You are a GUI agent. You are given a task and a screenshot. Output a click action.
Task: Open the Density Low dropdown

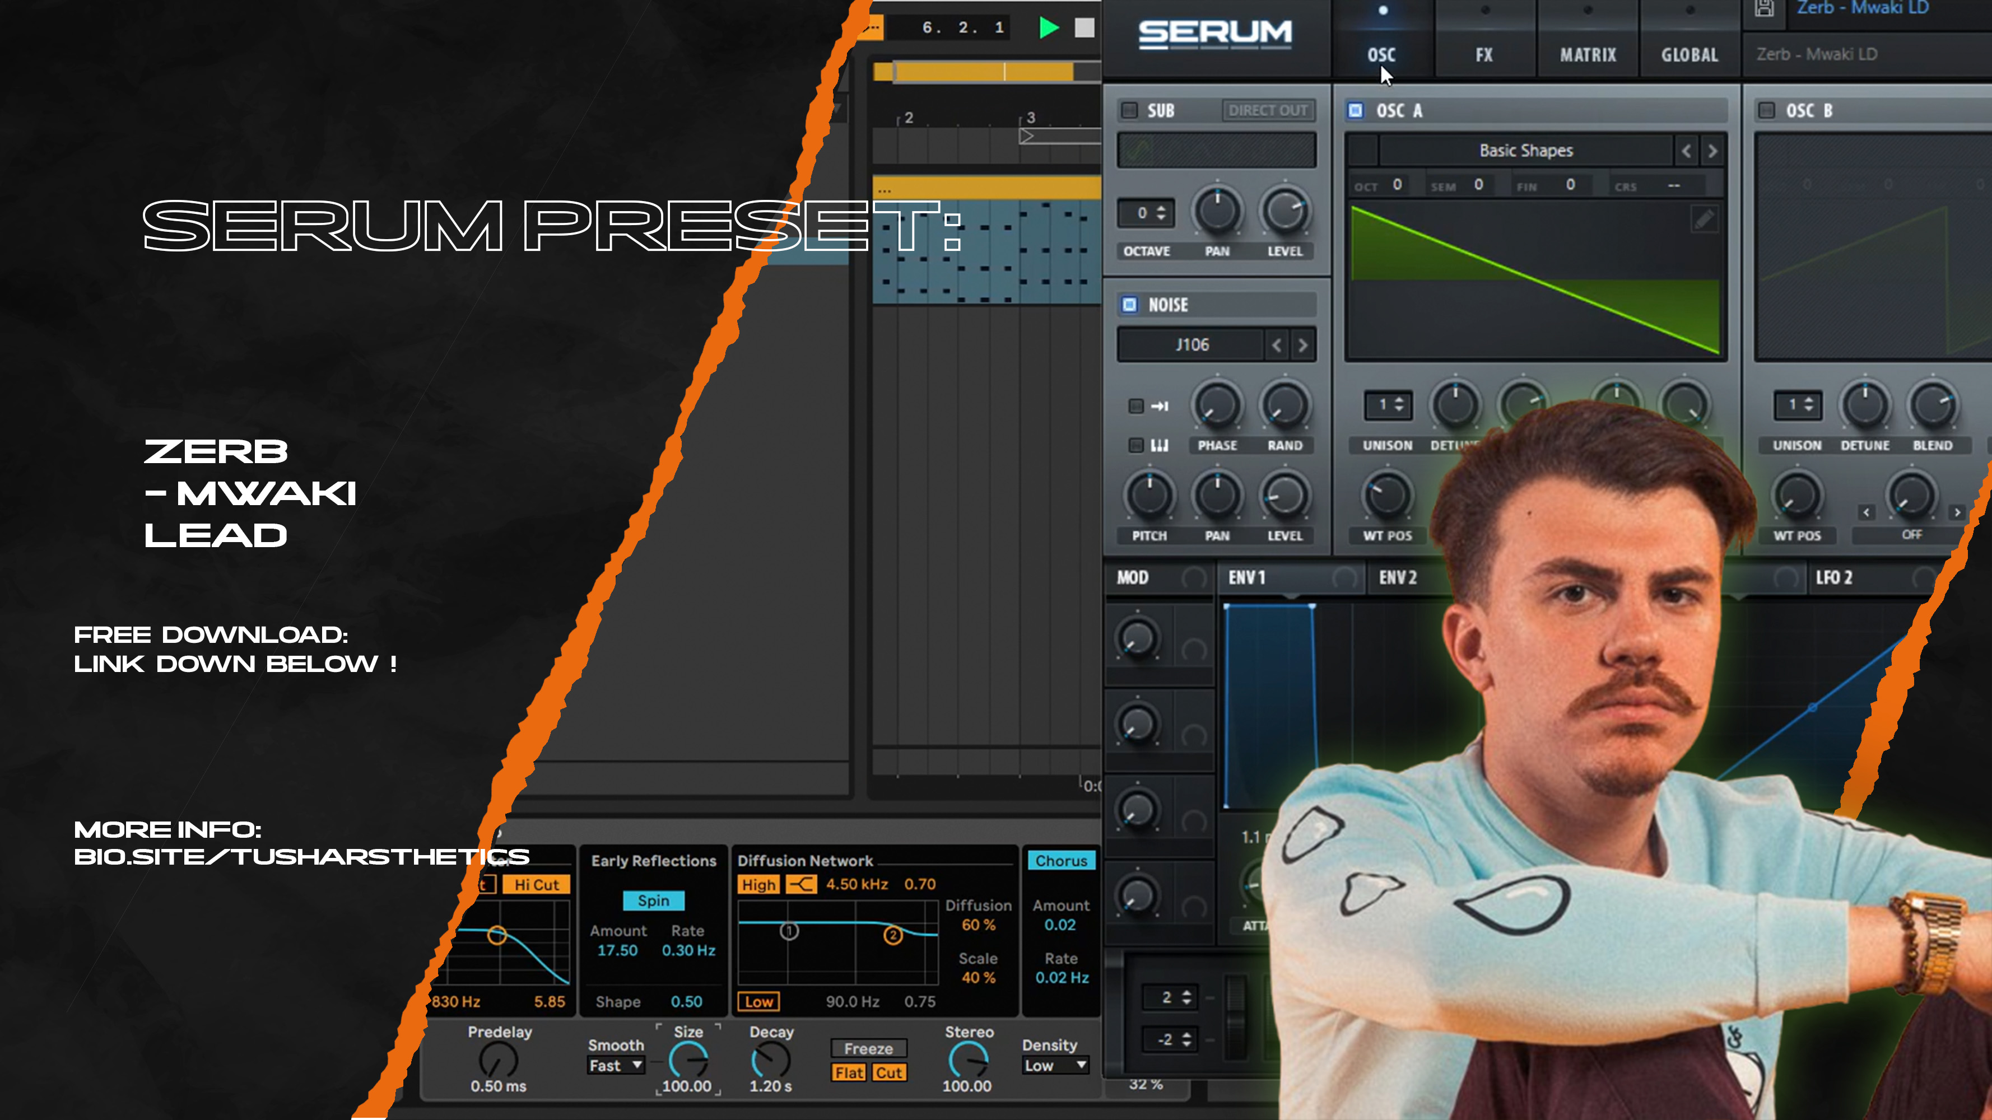click(1055, 1066)
